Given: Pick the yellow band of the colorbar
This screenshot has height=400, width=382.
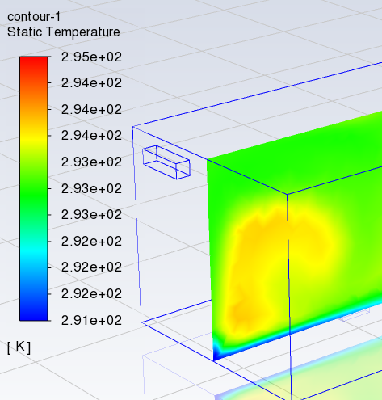Looking at the screenshot, I should pyautogui.click(x=34, y=137).
